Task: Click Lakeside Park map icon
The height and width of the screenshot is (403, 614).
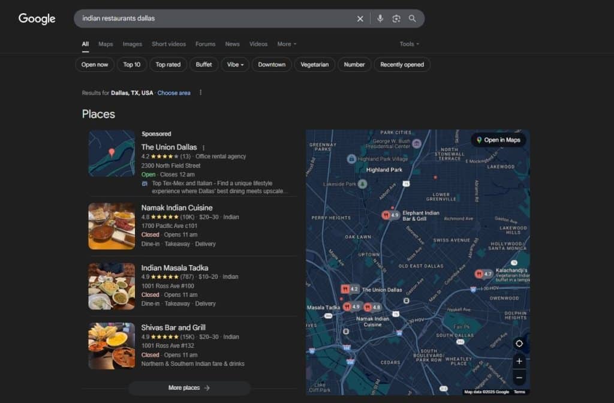Action: (363, 184)
